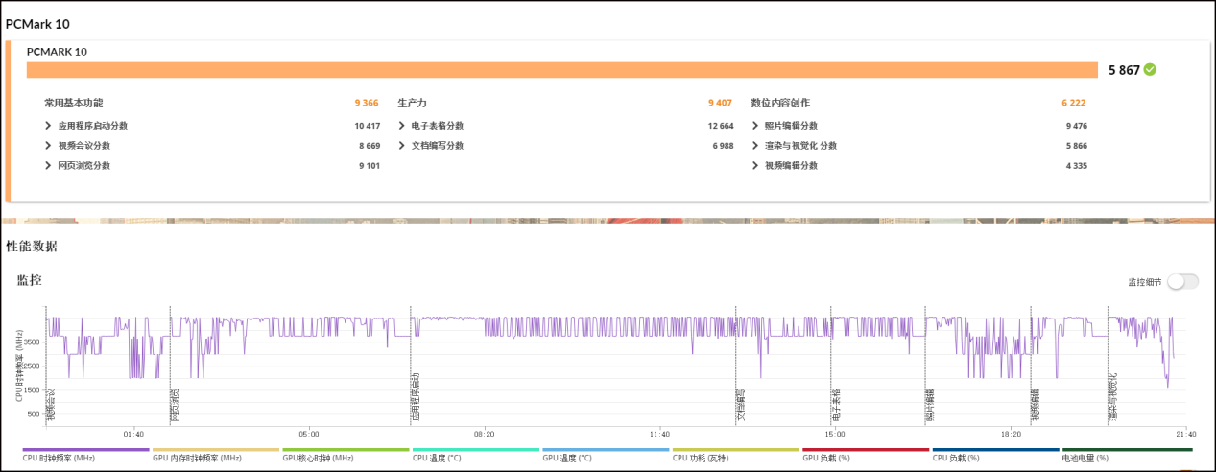1216x472 pixels.
Task: Expand the 电子表格分数 row
Action: tap(402, 126)
